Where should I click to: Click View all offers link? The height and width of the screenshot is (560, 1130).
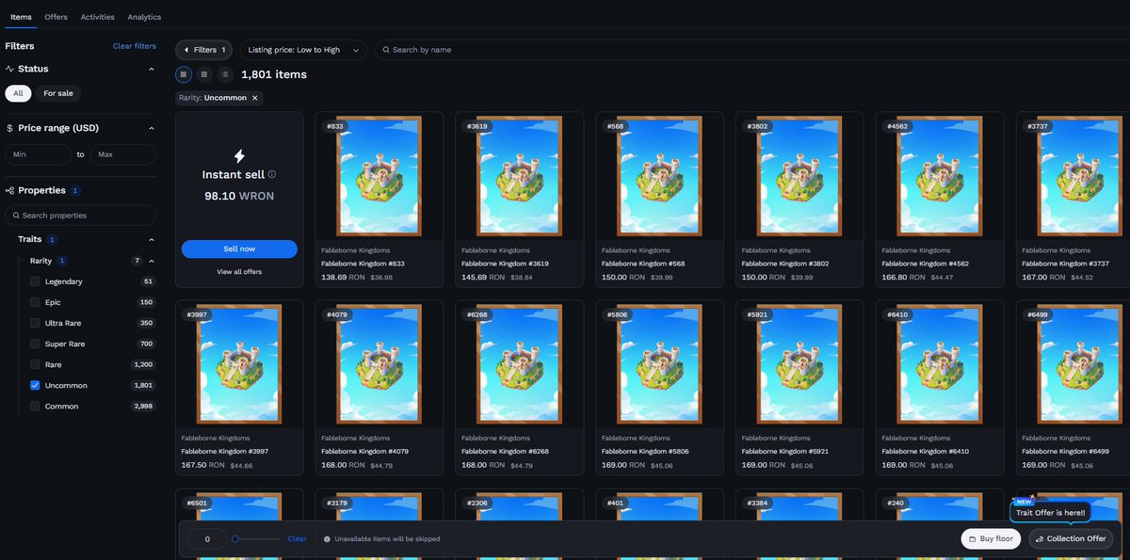(x=239, y=272)
